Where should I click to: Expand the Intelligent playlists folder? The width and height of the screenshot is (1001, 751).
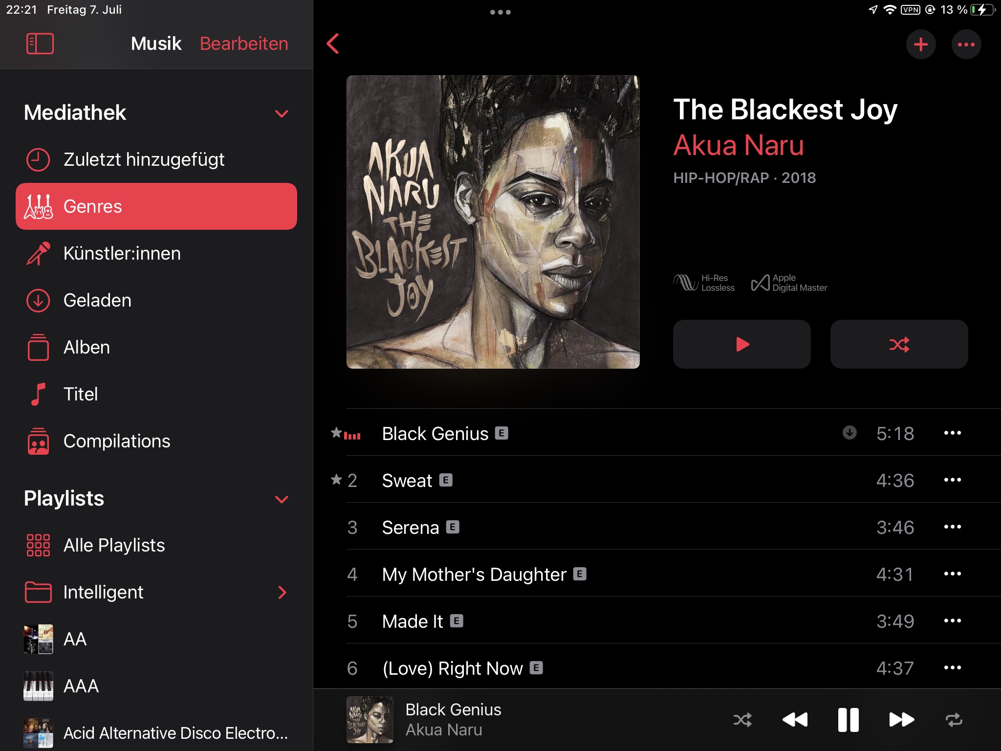click(282, 592)
